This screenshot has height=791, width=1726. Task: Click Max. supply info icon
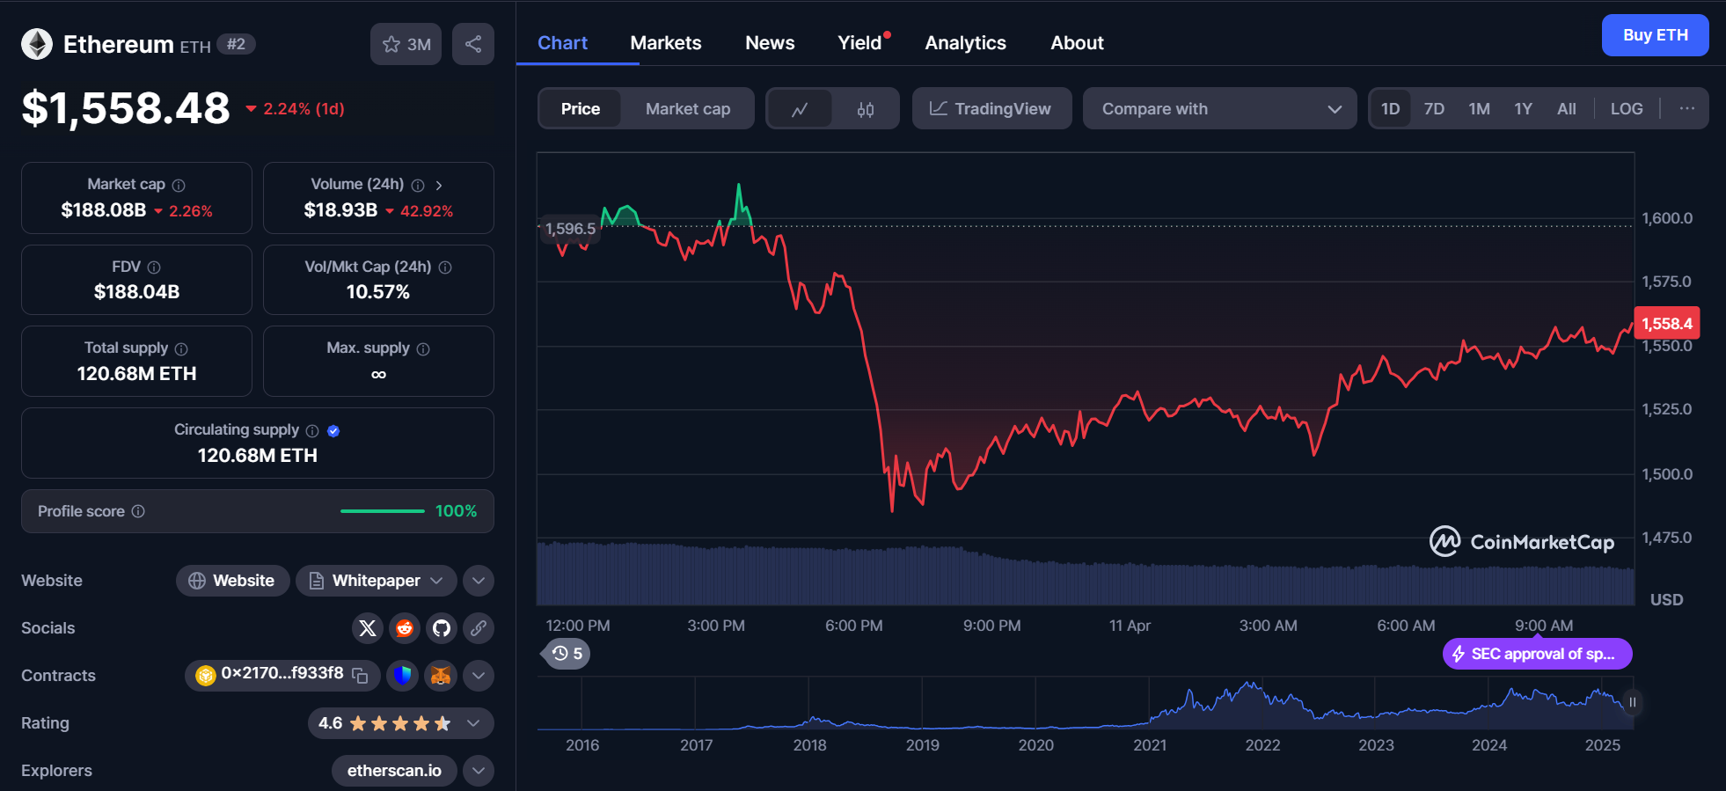point(423,348)
